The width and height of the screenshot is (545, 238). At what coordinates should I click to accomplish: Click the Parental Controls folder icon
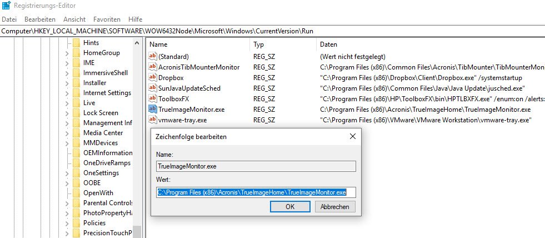[77, 203]
